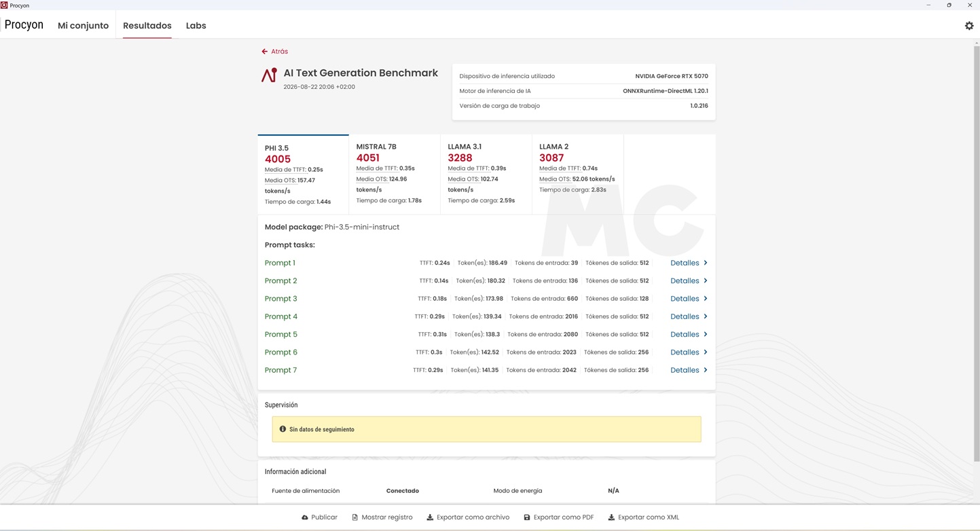
Task: Click the back arrow icon beside Atrás
Action: coord(264,52)
